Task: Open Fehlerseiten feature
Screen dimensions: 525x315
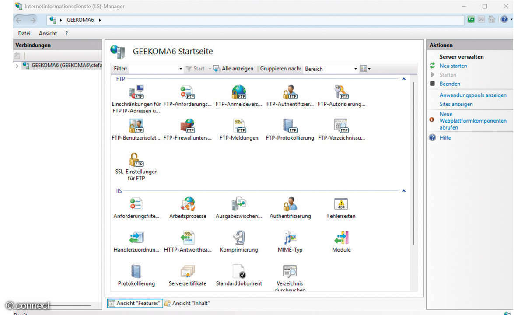Action: pyautogui.click(x=341, y=208)
